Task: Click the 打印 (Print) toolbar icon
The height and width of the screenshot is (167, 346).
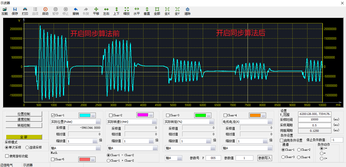Action: pos(25,9)
